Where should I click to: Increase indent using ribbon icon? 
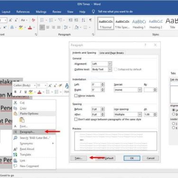click(76, 20)
